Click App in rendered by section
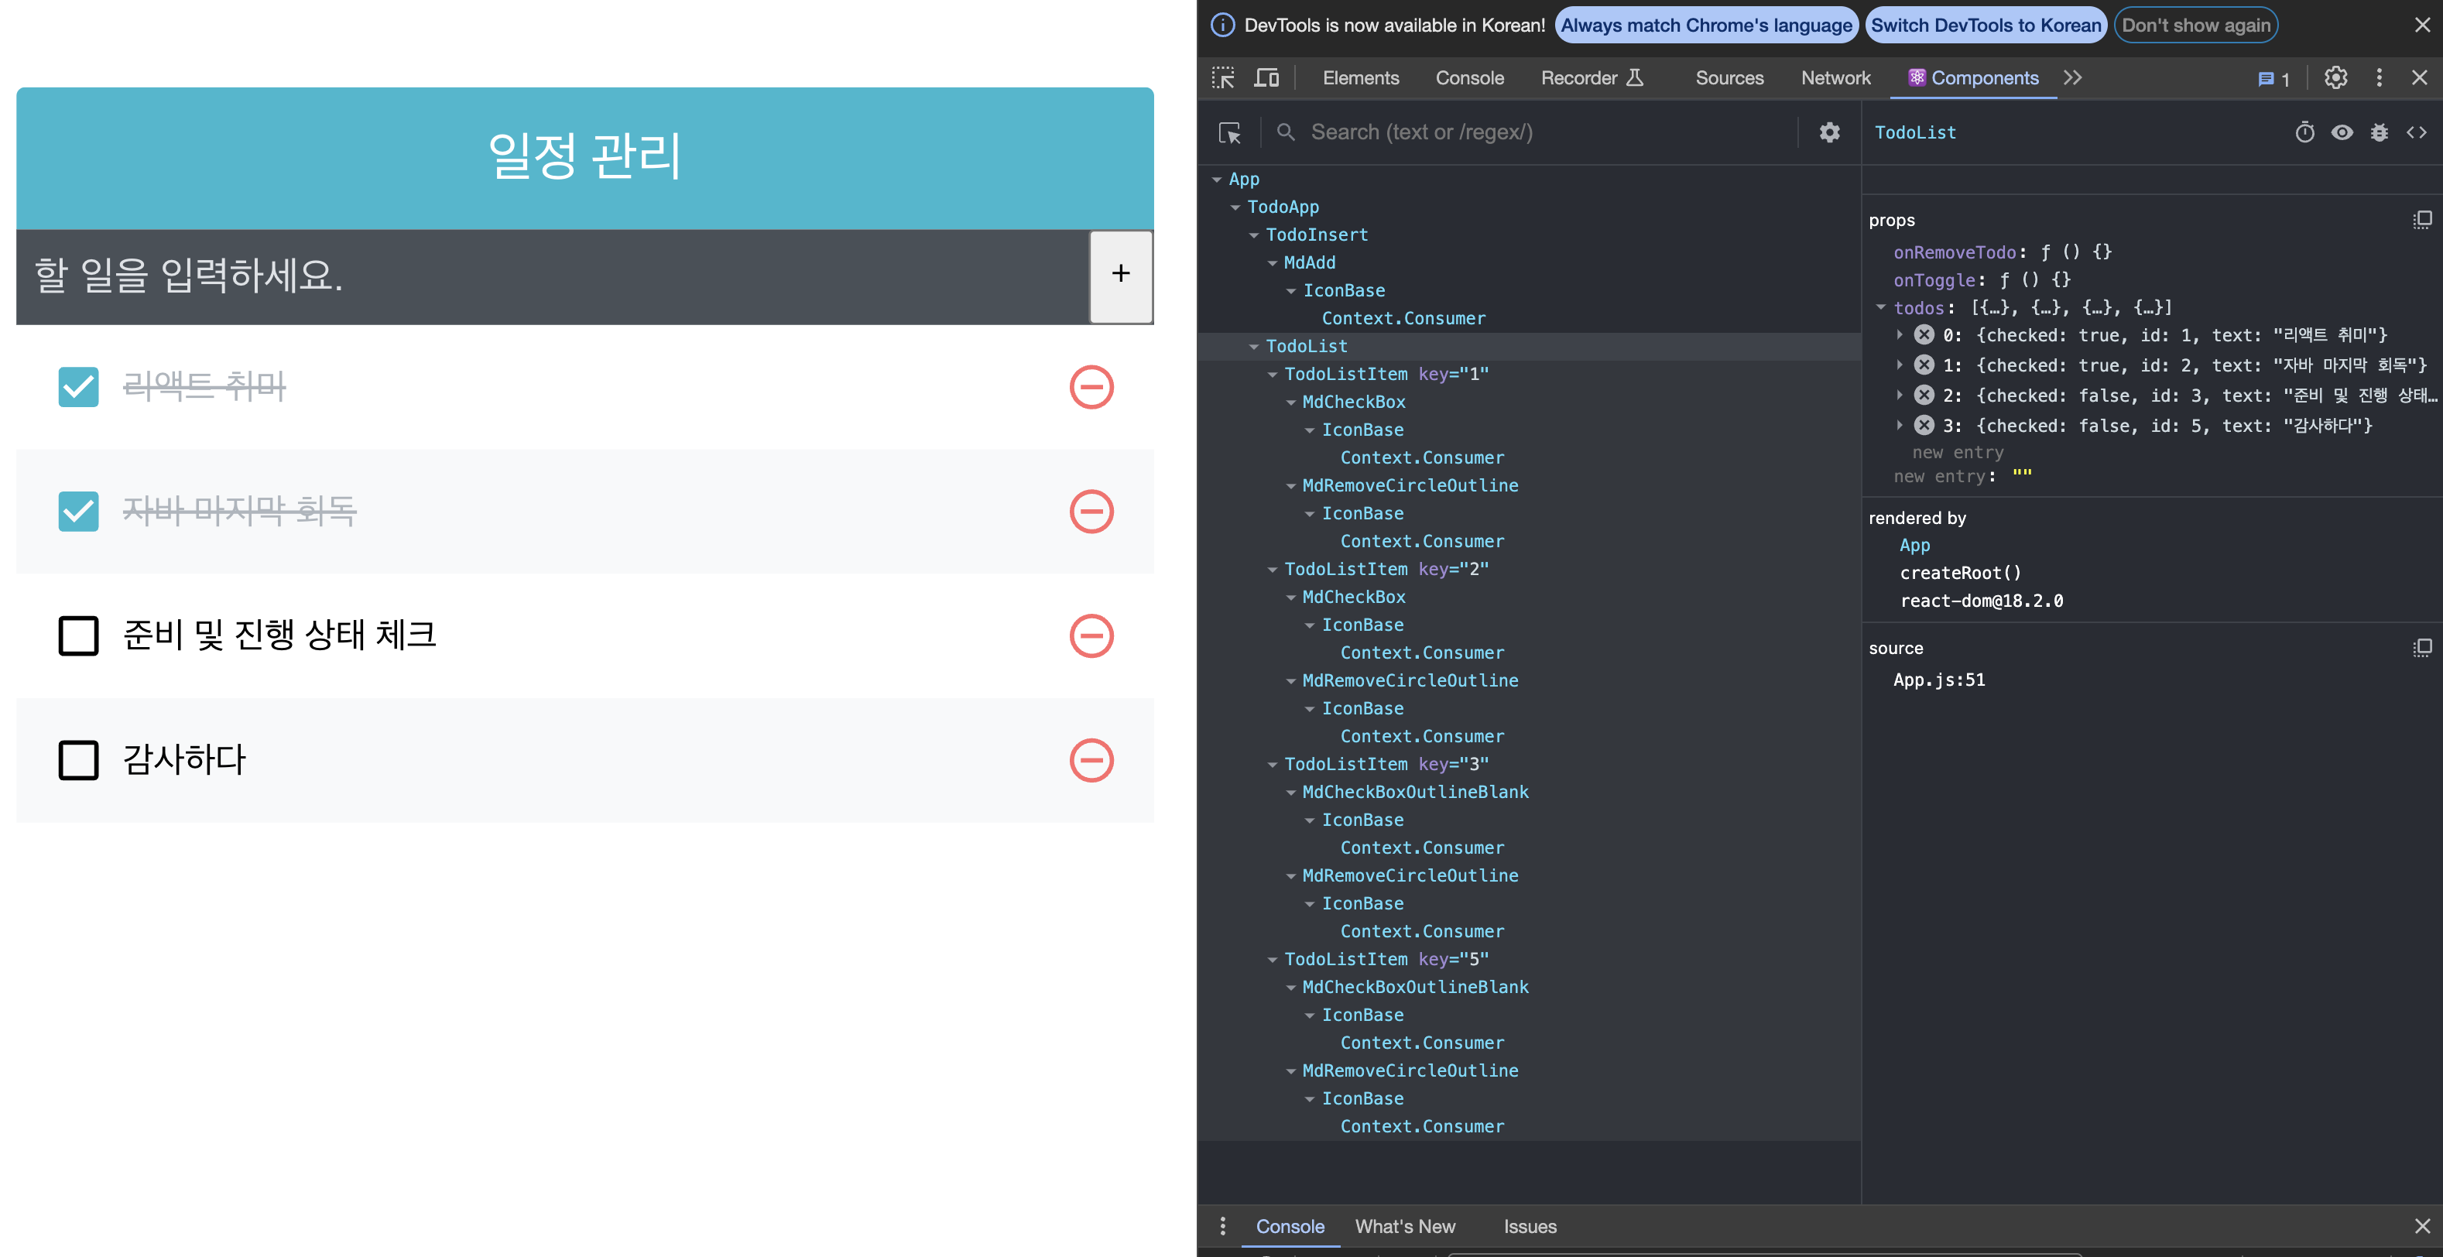 point(1914,545)
